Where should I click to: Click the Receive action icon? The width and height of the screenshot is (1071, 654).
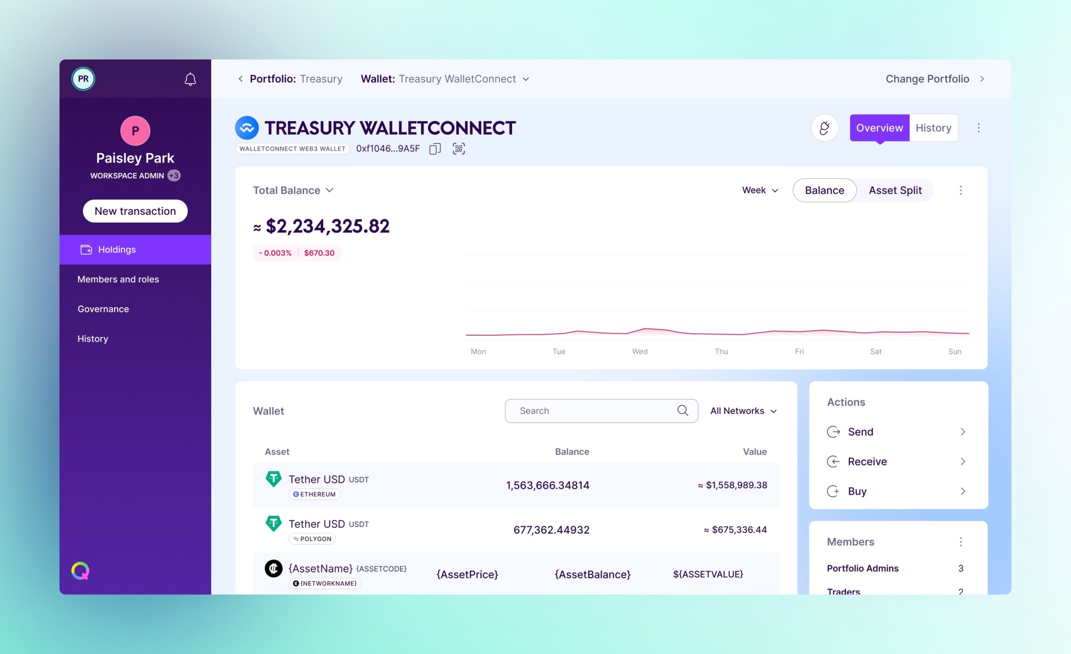(x=835, y=461)
